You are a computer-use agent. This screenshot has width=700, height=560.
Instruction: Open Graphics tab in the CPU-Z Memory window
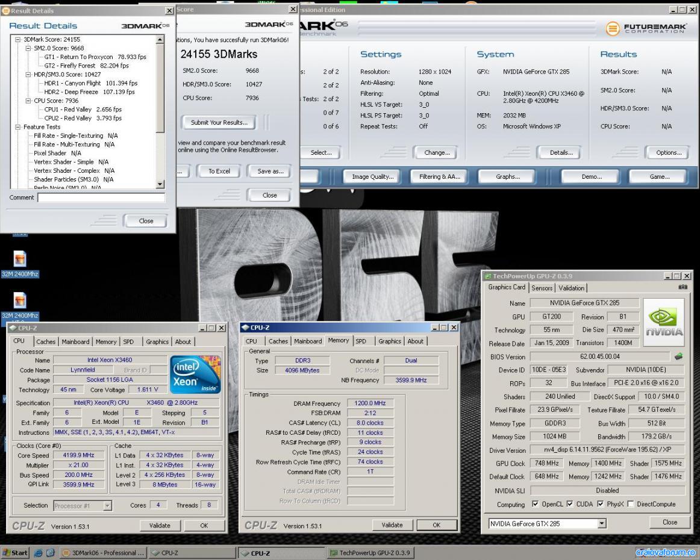coord(390,341)
